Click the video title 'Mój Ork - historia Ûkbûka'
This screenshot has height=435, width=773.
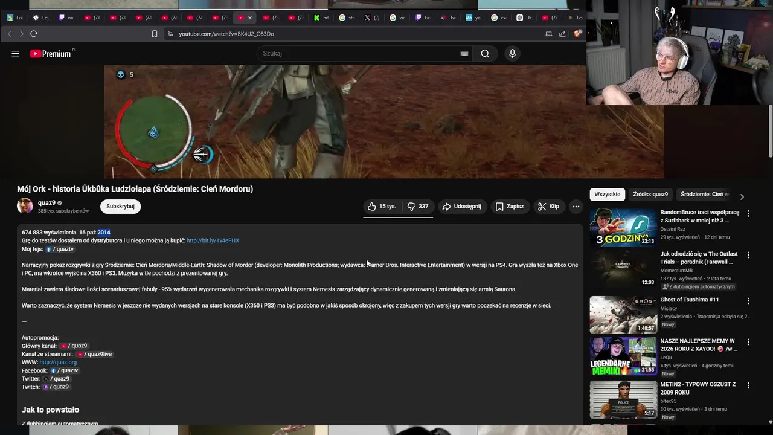(x=135, y=189)
